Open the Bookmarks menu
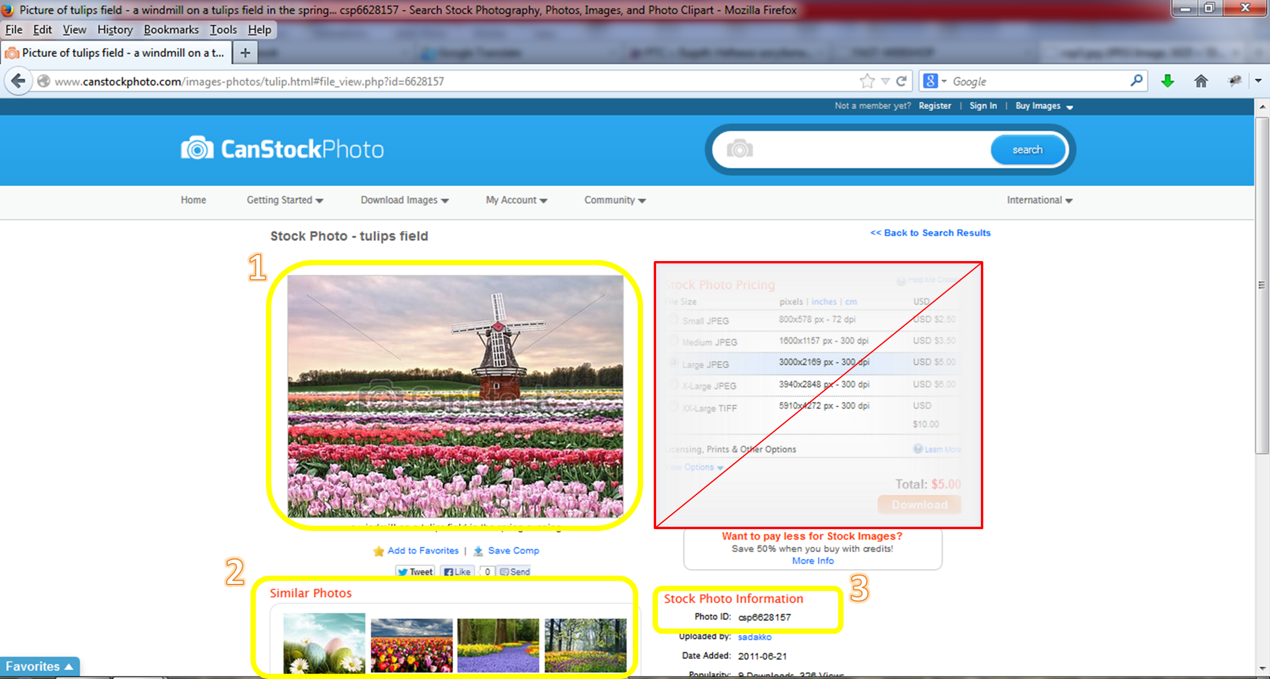1270x679 pixels. point(171,30)
